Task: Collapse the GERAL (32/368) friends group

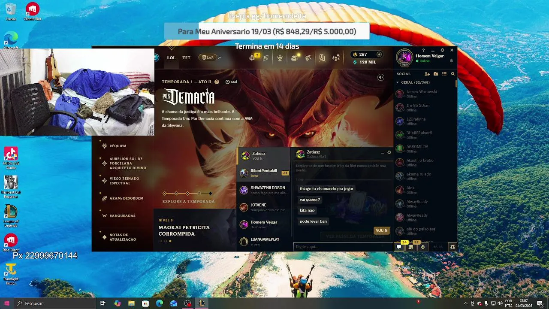Action: 413,82
